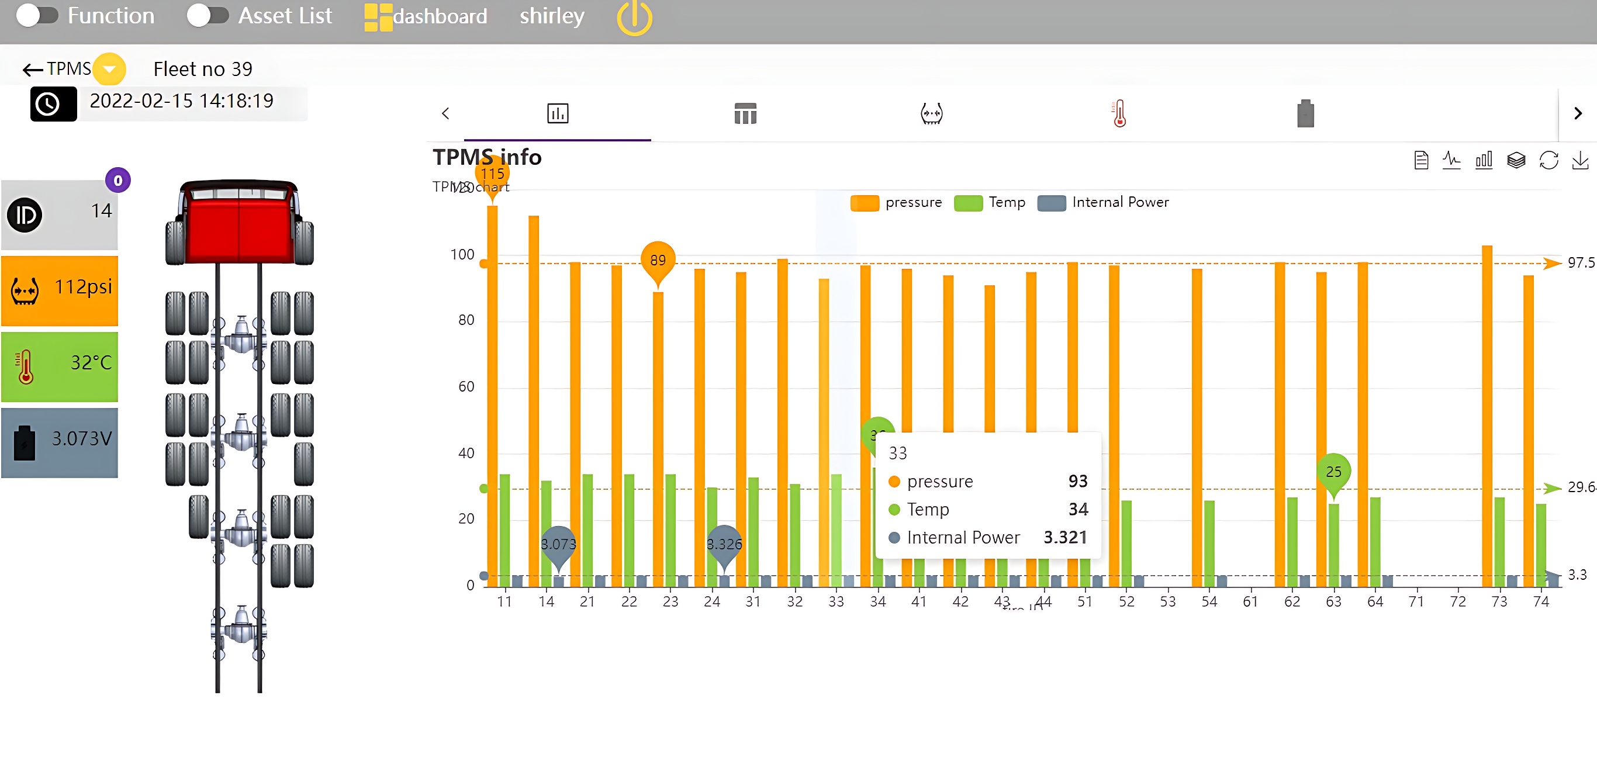Select the temperature thermometer icon

click(x=1118, y=112)
